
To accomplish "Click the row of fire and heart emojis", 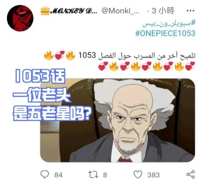I will click(x=147, y=66).
